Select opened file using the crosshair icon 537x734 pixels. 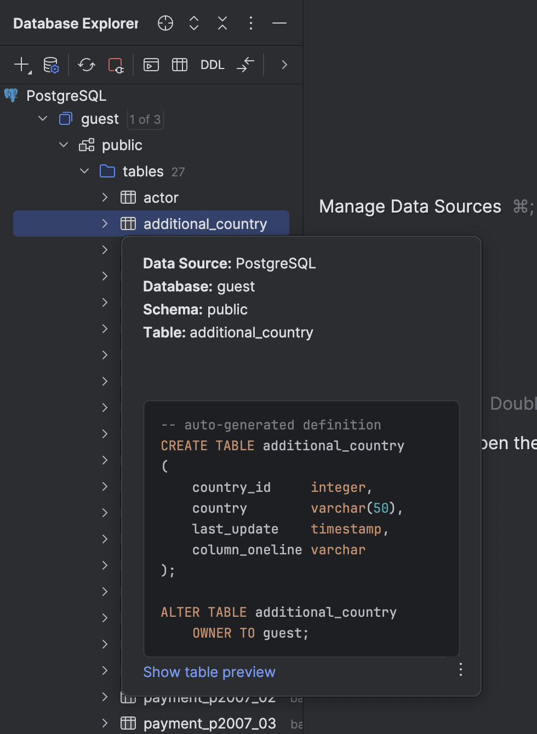point(165,23)
